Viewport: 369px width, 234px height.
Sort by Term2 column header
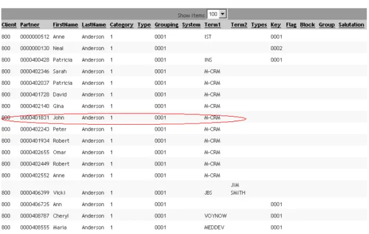coord(239,25)
